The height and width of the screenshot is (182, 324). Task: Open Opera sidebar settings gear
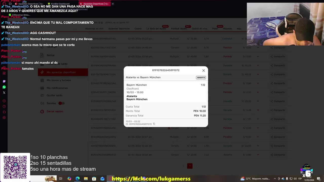pyautogui.click(x=4, y=118)
